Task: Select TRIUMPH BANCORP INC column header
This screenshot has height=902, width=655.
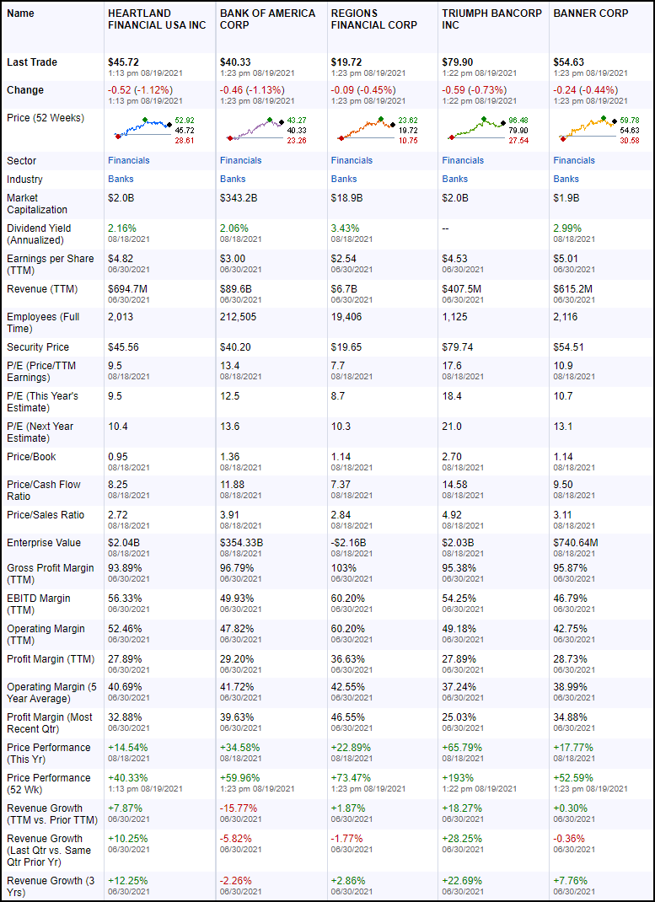Action: pos(492,19)
